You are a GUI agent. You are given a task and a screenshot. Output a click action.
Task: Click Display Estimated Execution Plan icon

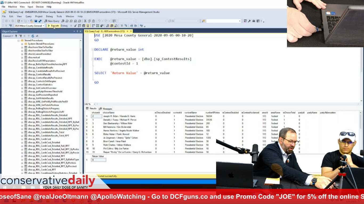coord(79,26)
